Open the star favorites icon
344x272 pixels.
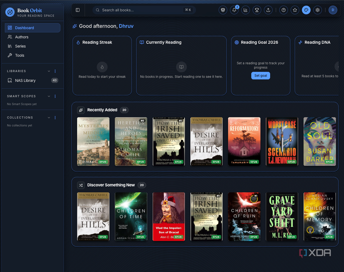coord(295,10)
